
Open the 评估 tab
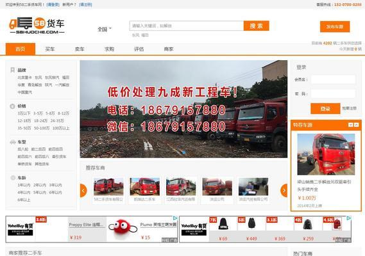(x=139, y=49)
